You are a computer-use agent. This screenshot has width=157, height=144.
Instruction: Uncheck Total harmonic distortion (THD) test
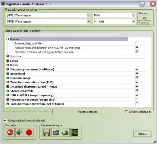(137, 82)
